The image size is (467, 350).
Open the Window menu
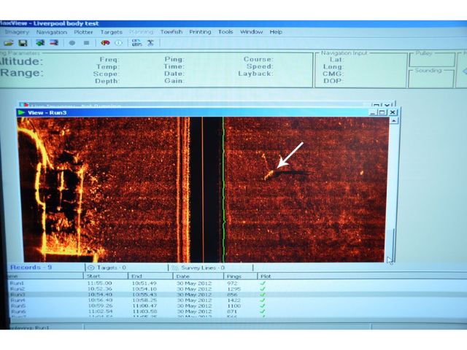[251, 32]
